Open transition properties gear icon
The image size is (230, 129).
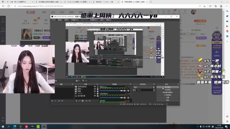(154, 87)
